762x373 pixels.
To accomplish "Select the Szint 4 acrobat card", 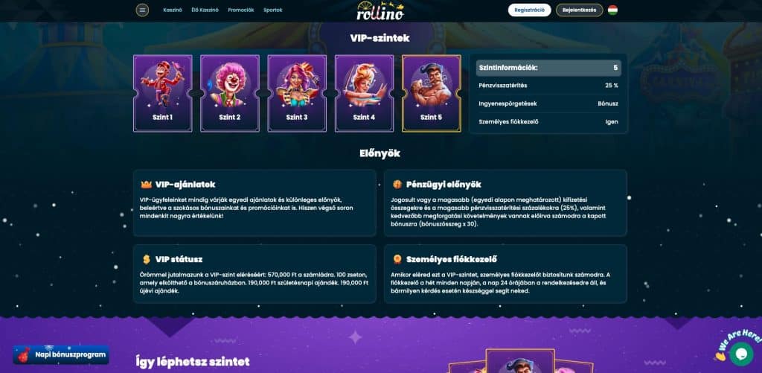I will (364, 93).
